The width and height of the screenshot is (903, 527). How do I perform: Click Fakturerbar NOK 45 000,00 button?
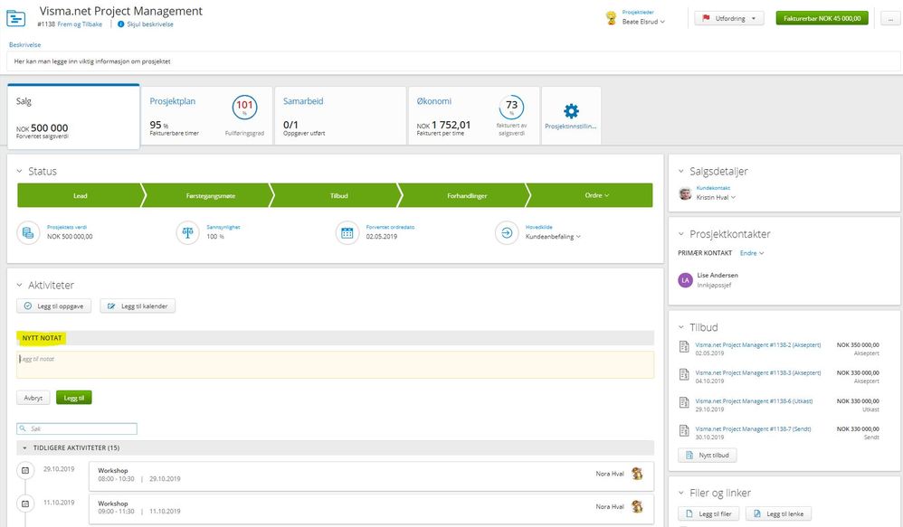(x=822, y=18)
